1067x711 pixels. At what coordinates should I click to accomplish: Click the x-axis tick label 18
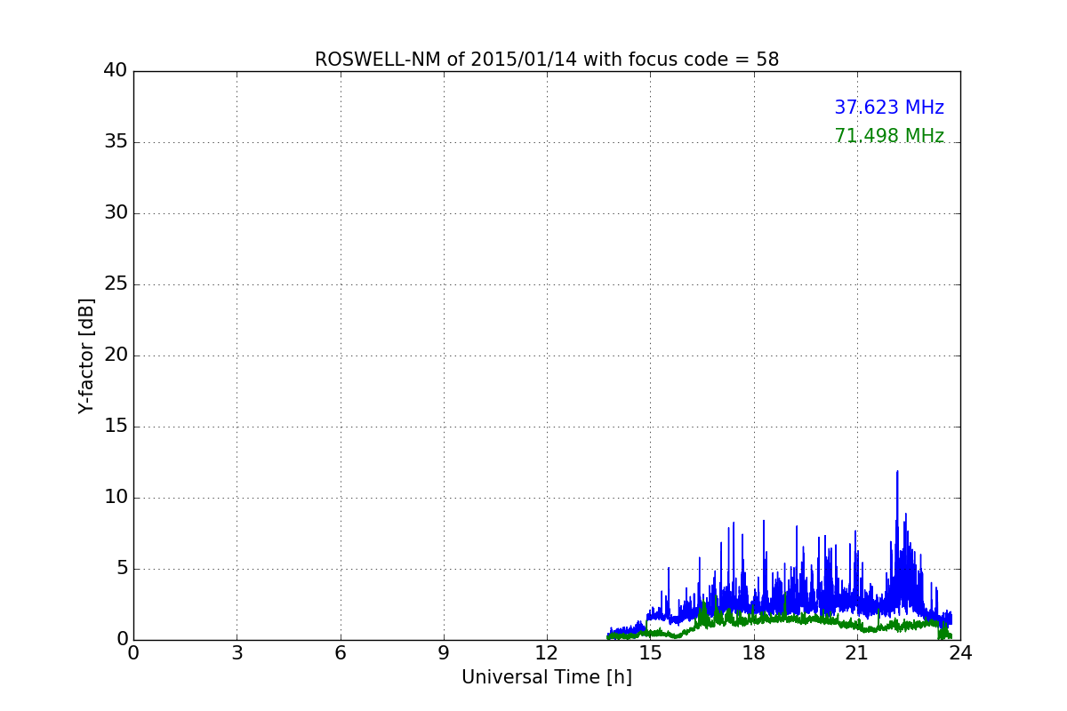pos(754,654)
